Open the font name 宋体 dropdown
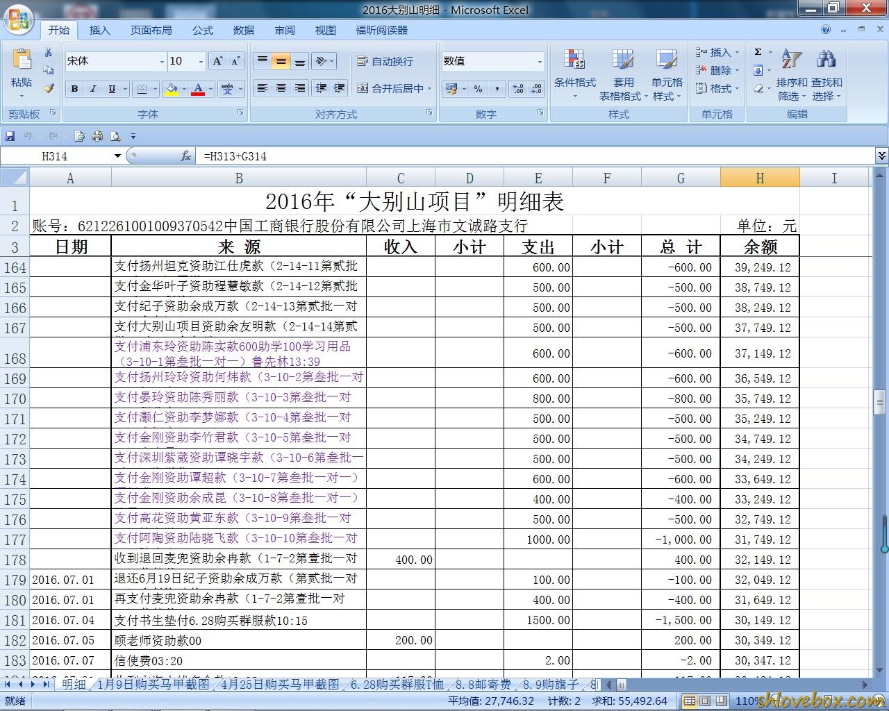Screen dimensions: 889x711 162,61
